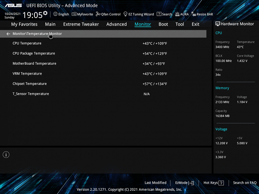This screenshot has height=194, width=259.
Task: Click the 34x ratio value
Action: point(218,75)
